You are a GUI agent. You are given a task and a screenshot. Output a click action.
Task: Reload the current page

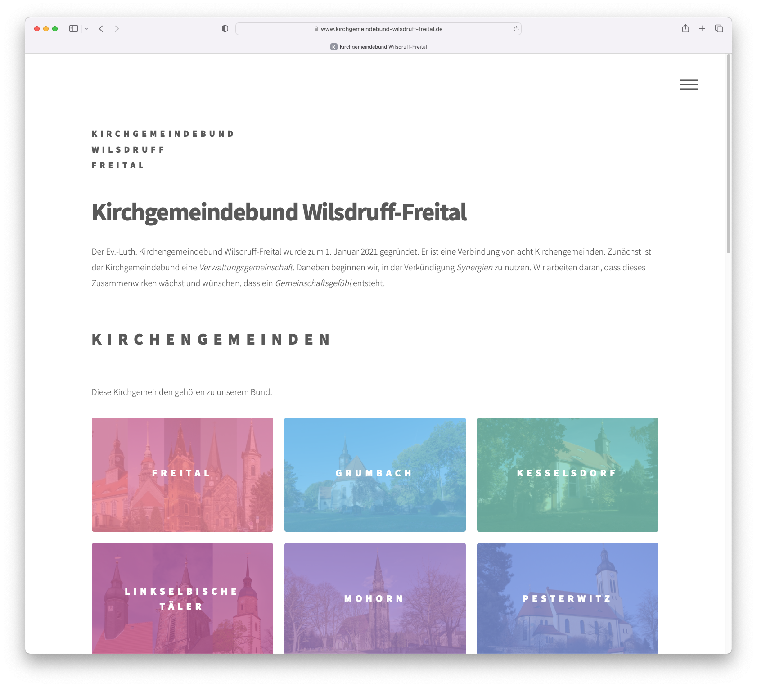[x=516, y=29]
